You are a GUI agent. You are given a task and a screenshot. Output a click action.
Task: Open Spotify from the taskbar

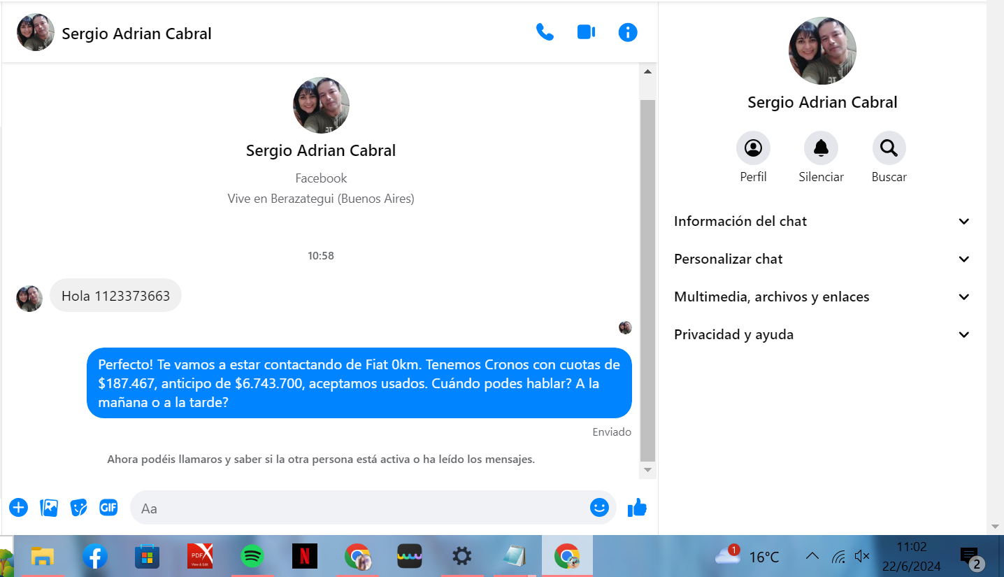coord(252,557)
